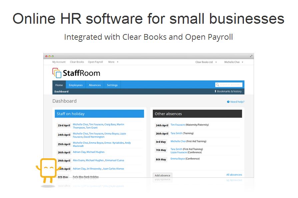Click Tara Smith in the 26th April Training row
Screen dimensions: 298x198
tap(176, 133)
